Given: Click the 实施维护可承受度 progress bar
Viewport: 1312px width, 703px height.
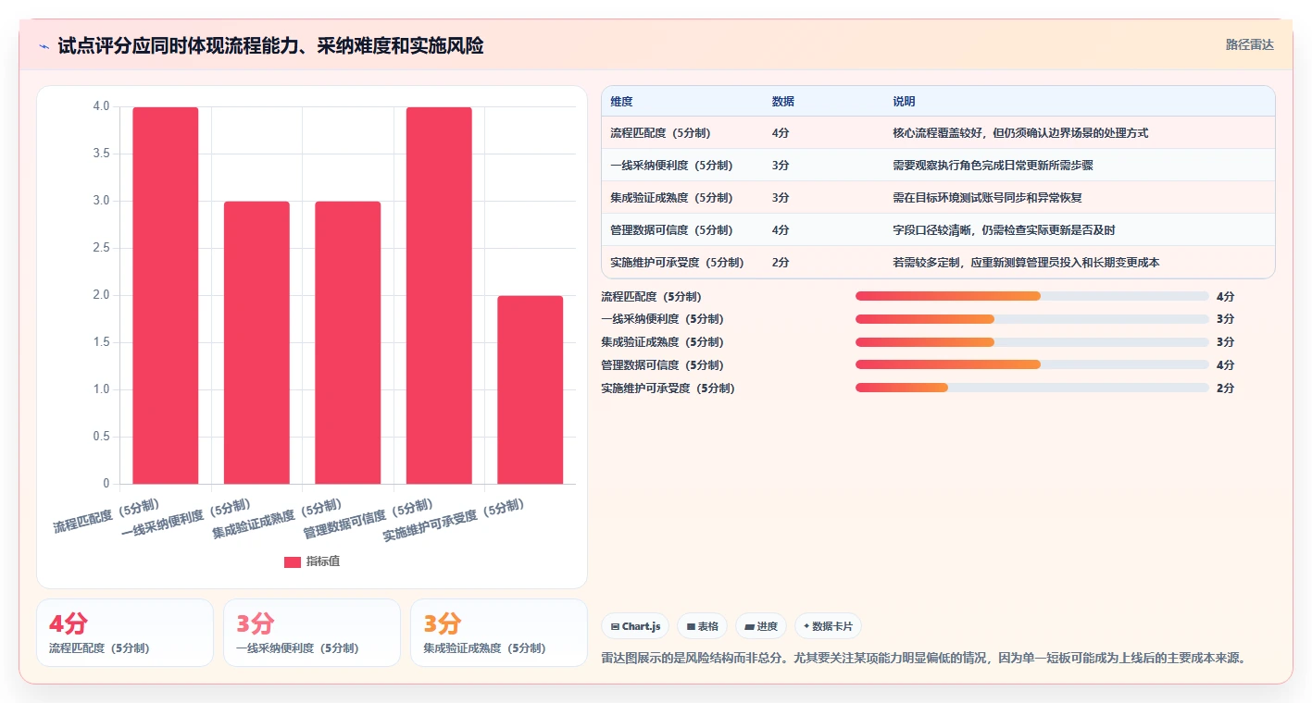Looking at the screenshot, I should (1031, 388).
